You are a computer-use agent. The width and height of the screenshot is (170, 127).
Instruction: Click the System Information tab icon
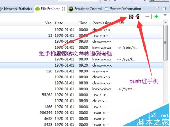106,9
